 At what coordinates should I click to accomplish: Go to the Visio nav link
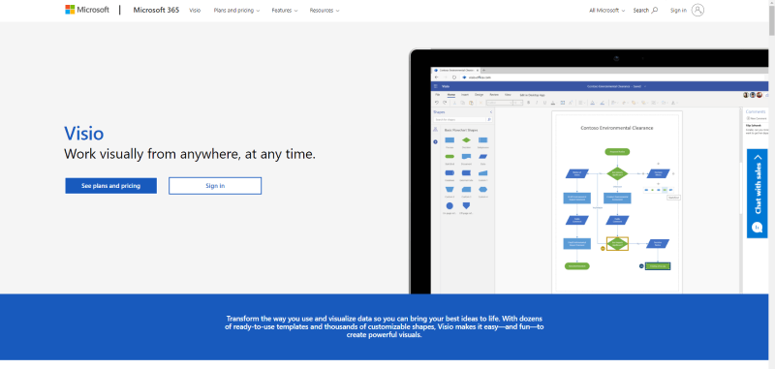pos(195,11)
